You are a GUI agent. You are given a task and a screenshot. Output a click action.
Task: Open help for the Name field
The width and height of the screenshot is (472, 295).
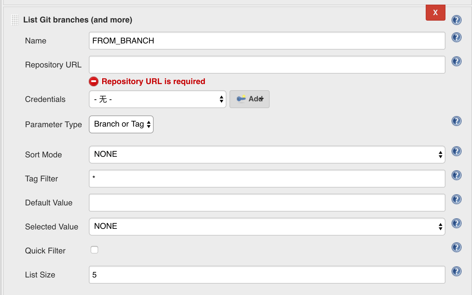[x=456, y=37]
